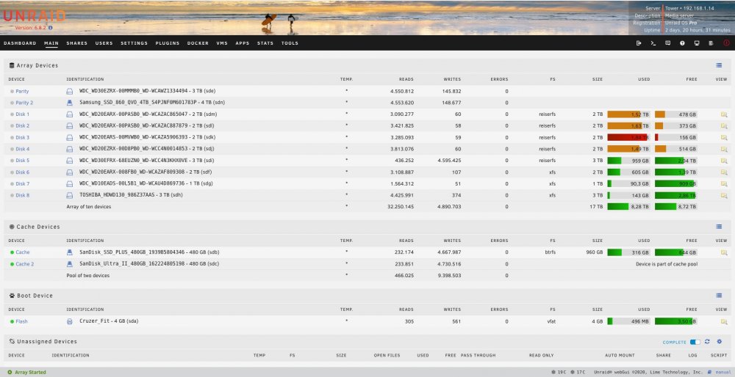The image size is (735, 377).
Task: Browse Disk 3 with its view icon
Action: [x=724, y=137]
